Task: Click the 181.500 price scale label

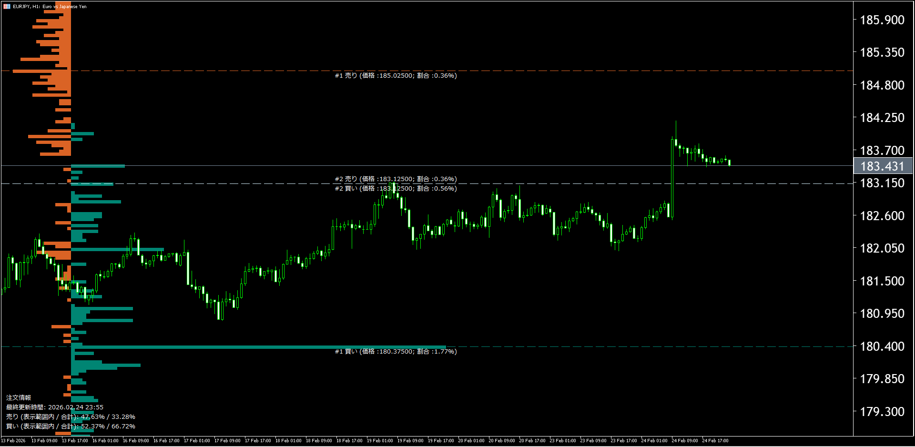Action: pos(882,281)
